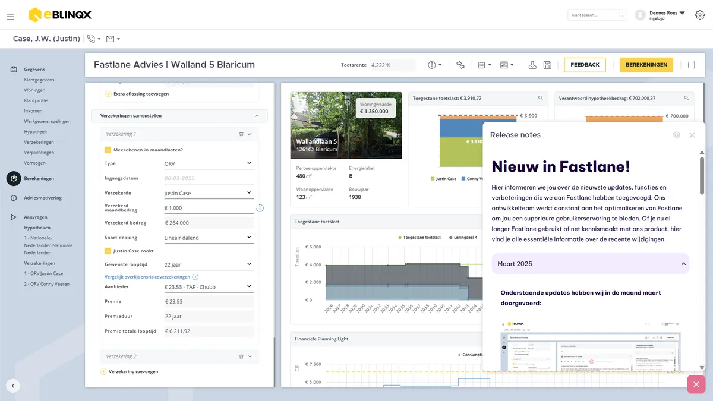Expand the Verzekering 2 section
The height and width of the screenshot is (401, 713).
coord(250,356)
